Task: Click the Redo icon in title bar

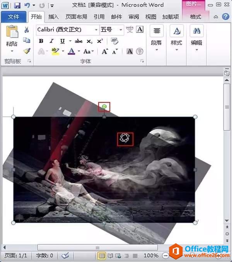Action: [42, 5]
